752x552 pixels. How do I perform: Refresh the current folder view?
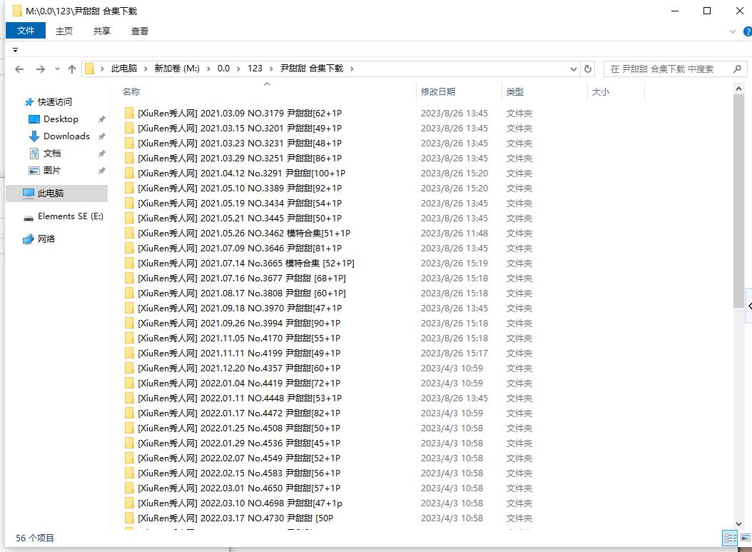coord(587,69)
